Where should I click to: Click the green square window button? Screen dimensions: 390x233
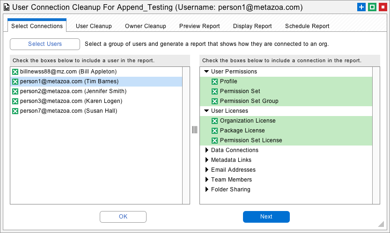372,7
